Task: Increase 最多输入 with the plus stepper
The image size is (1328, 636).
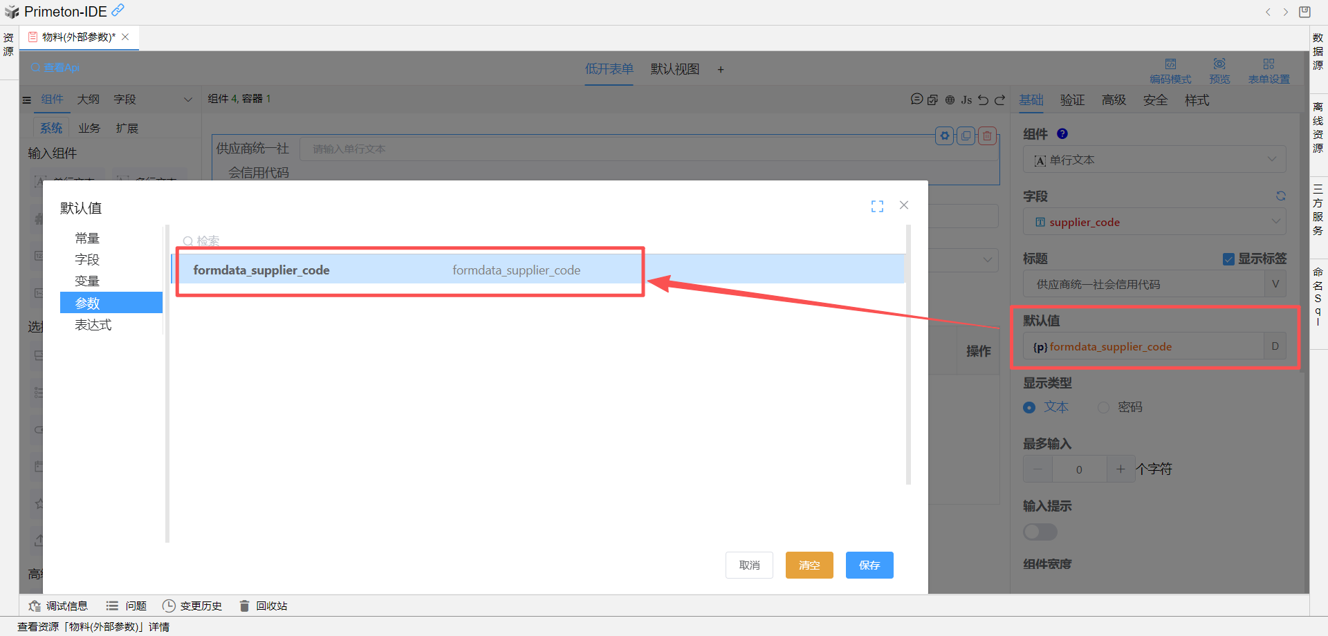Action: click(1120, 469)
